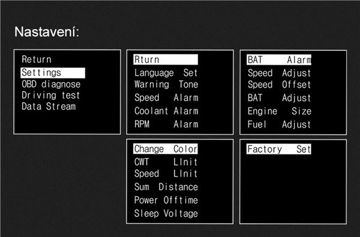
Task: Open the Sum Distance item
Action: tap(166, 187)
